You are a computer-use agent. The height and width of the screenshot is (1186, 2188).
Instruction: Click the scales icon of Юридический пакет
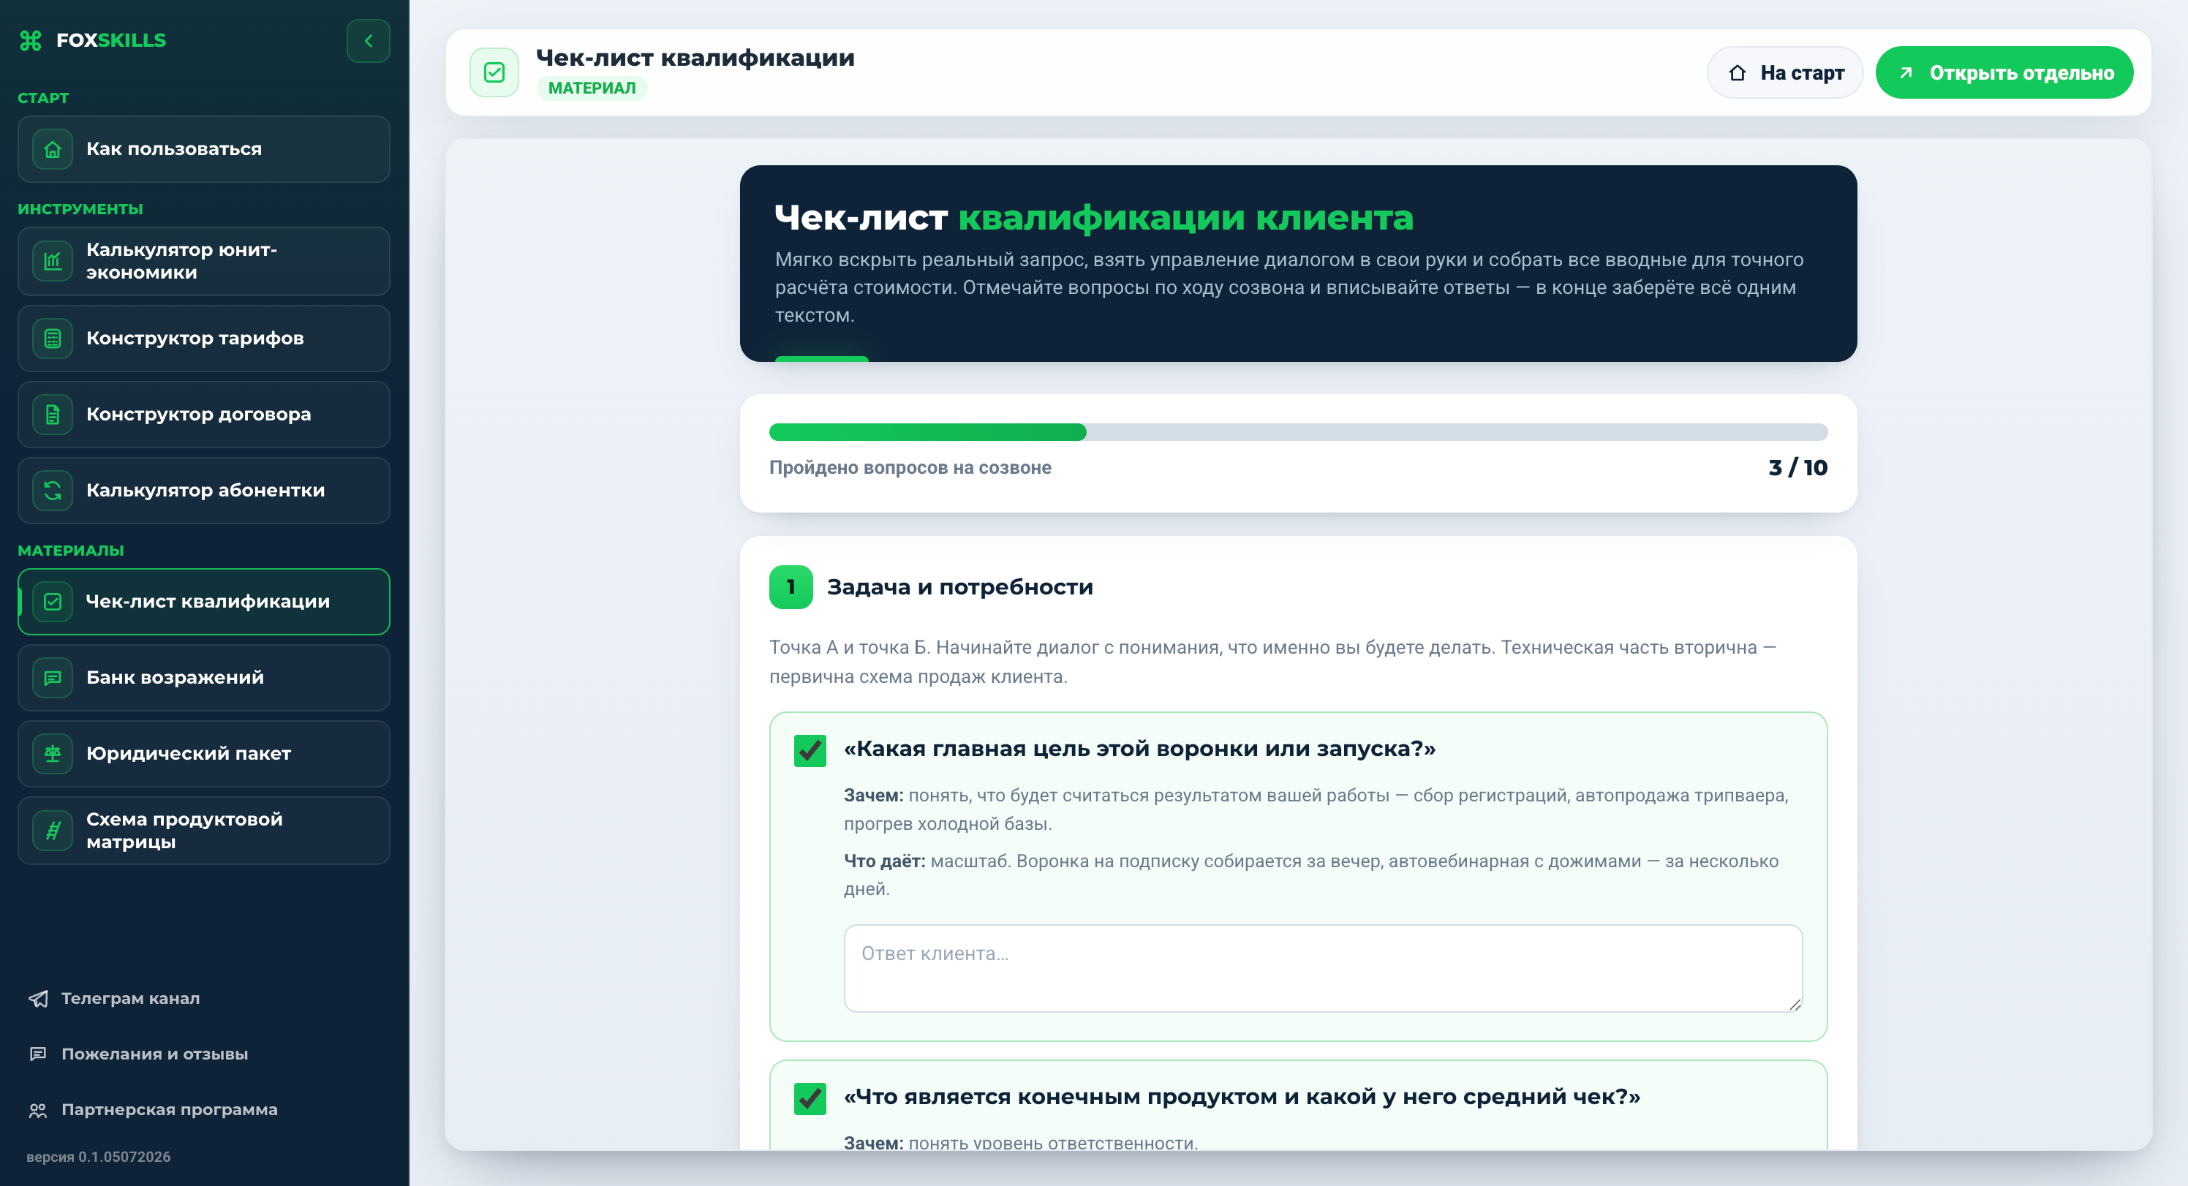pos(53,754)
